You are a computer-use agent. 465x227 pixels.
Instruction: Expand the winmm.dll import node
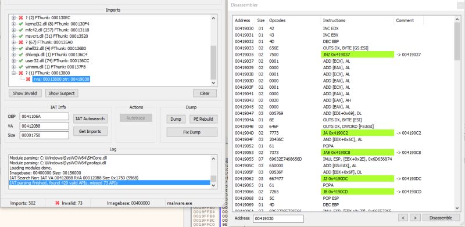pyautogui.click(x=13, y=67)
